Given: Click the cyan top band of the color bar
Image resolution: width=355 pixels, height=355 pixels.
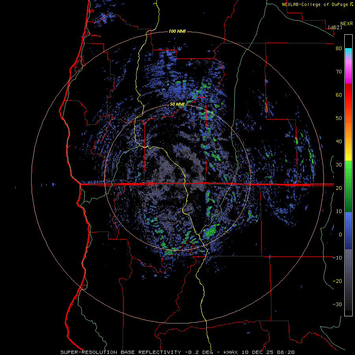Looking at the screenshot, I should coord(348,51).
